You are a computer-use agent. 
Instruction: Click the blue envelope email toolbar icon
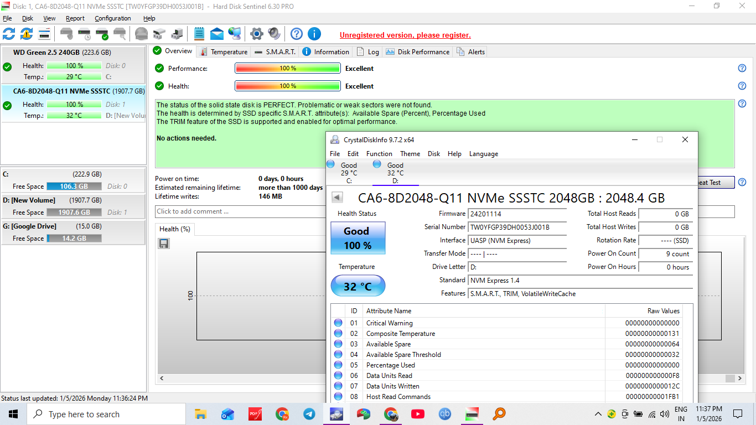pos(217,34)
